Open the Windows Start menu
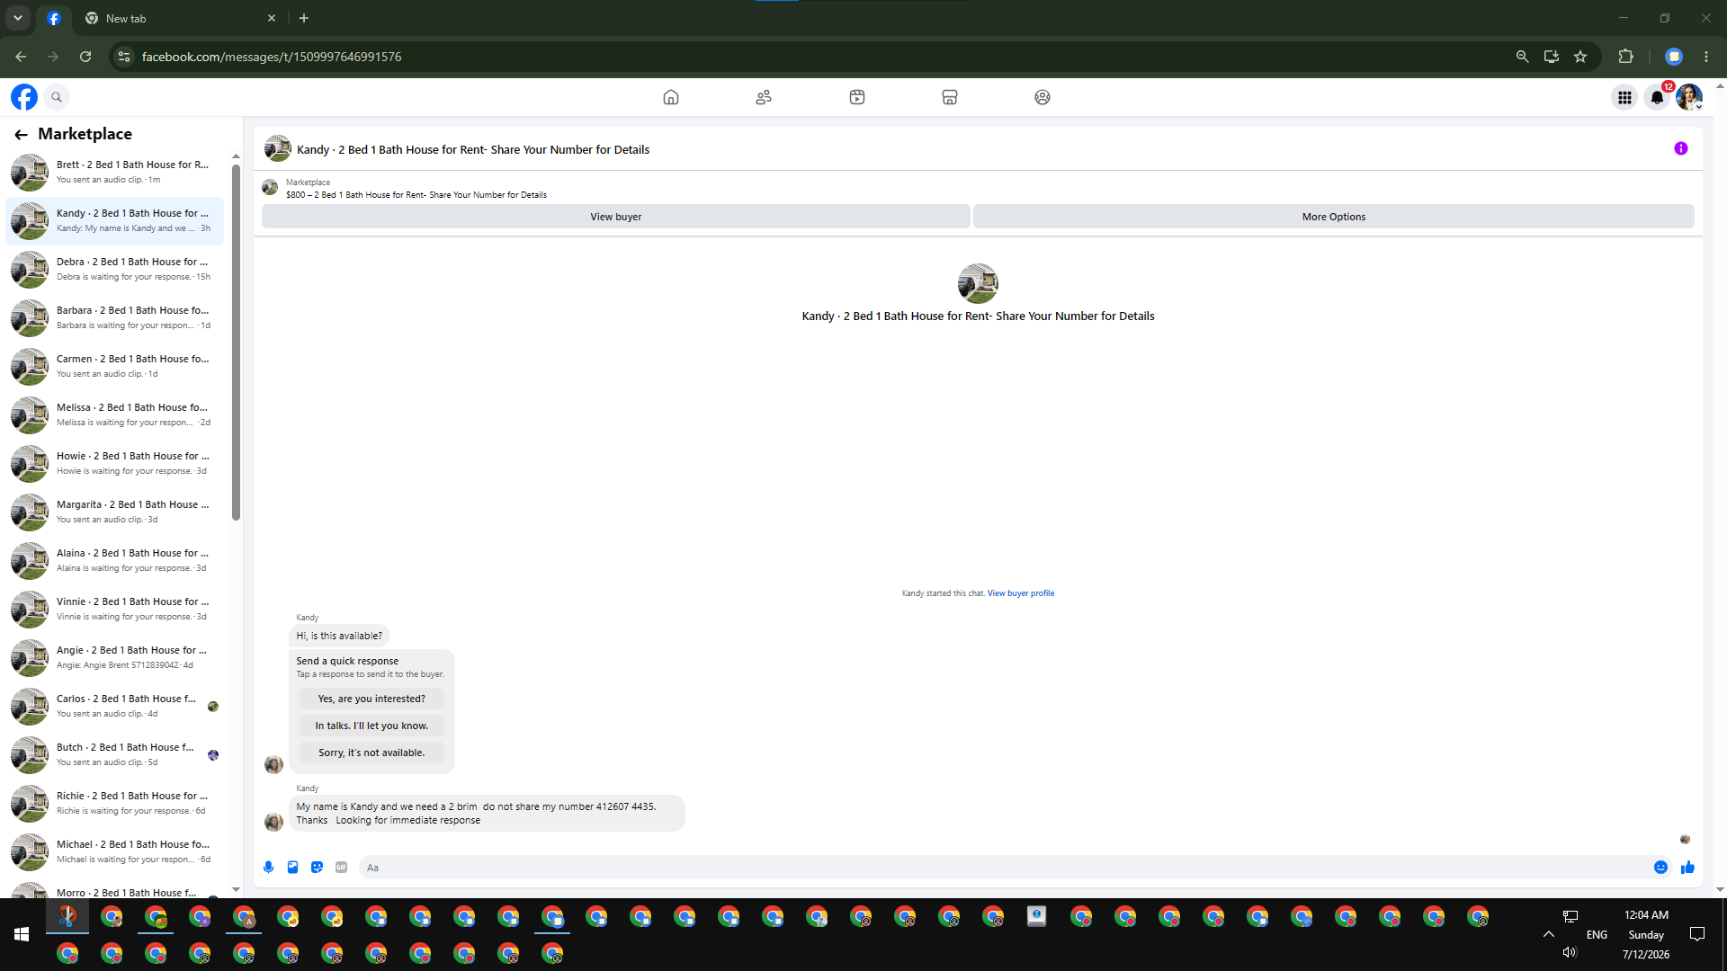The height and width of the screenshot is (971, 1727). [x=22, y=935]
